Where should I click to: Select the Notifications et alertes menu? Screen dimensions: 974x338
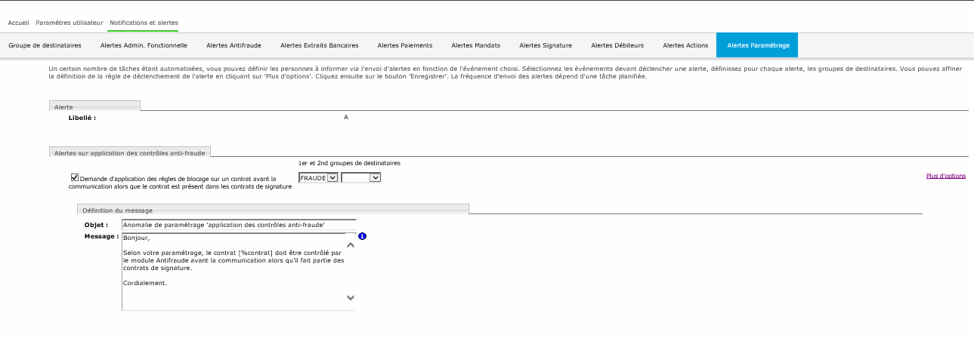(x=144, y=23)
